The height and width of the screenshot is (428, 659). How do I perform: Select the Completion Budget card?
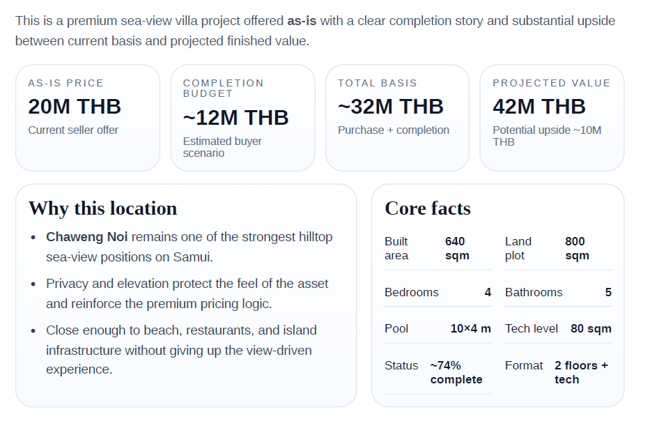click(x=242, y=117)
